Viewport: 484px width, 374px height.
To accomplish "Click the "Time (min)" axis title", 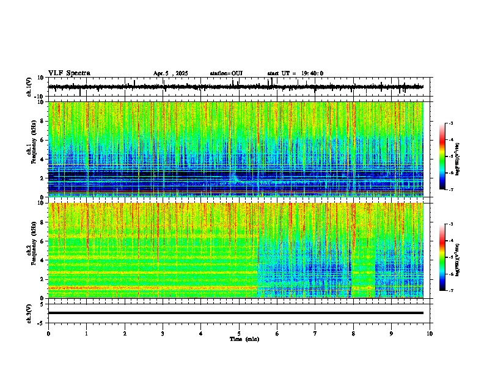I will pos(244,339).
